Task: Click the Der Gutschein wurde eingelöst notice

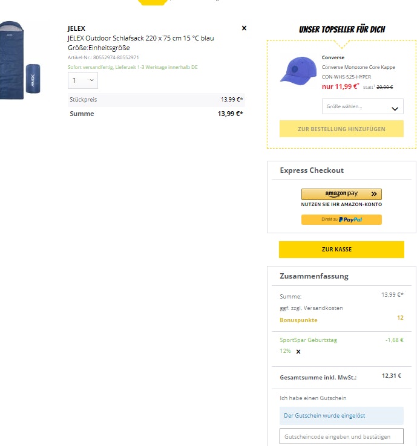Action: (324, 416)
